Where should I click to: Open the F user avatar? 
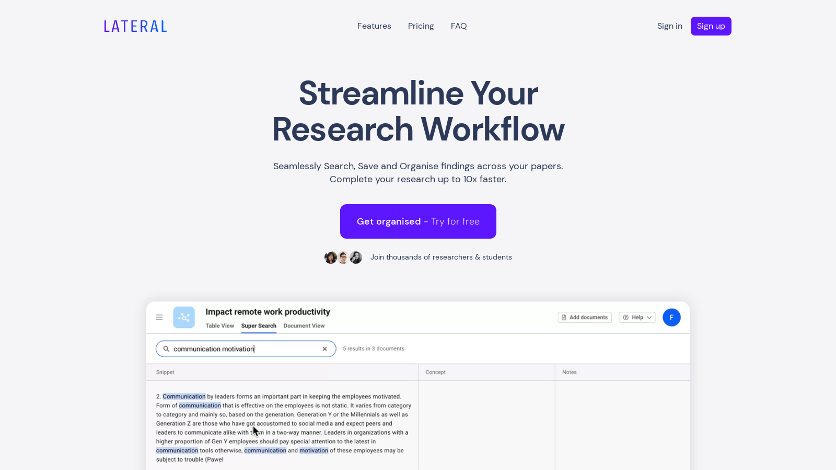pyautogui.click(x=671, y=318)
